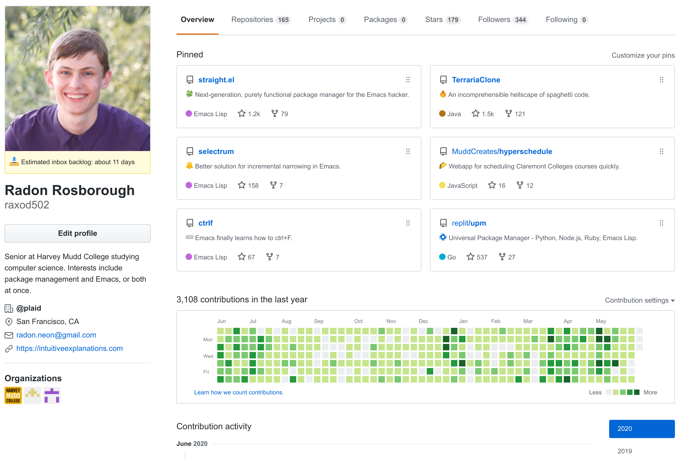The height and width of the screenshot is (459, 683).
Task: Click the star icon on selectrum card
Action: (241, 185)
